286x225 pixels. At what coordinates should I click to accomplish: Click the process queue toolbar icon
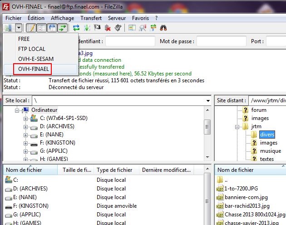(x=87, y=28)
